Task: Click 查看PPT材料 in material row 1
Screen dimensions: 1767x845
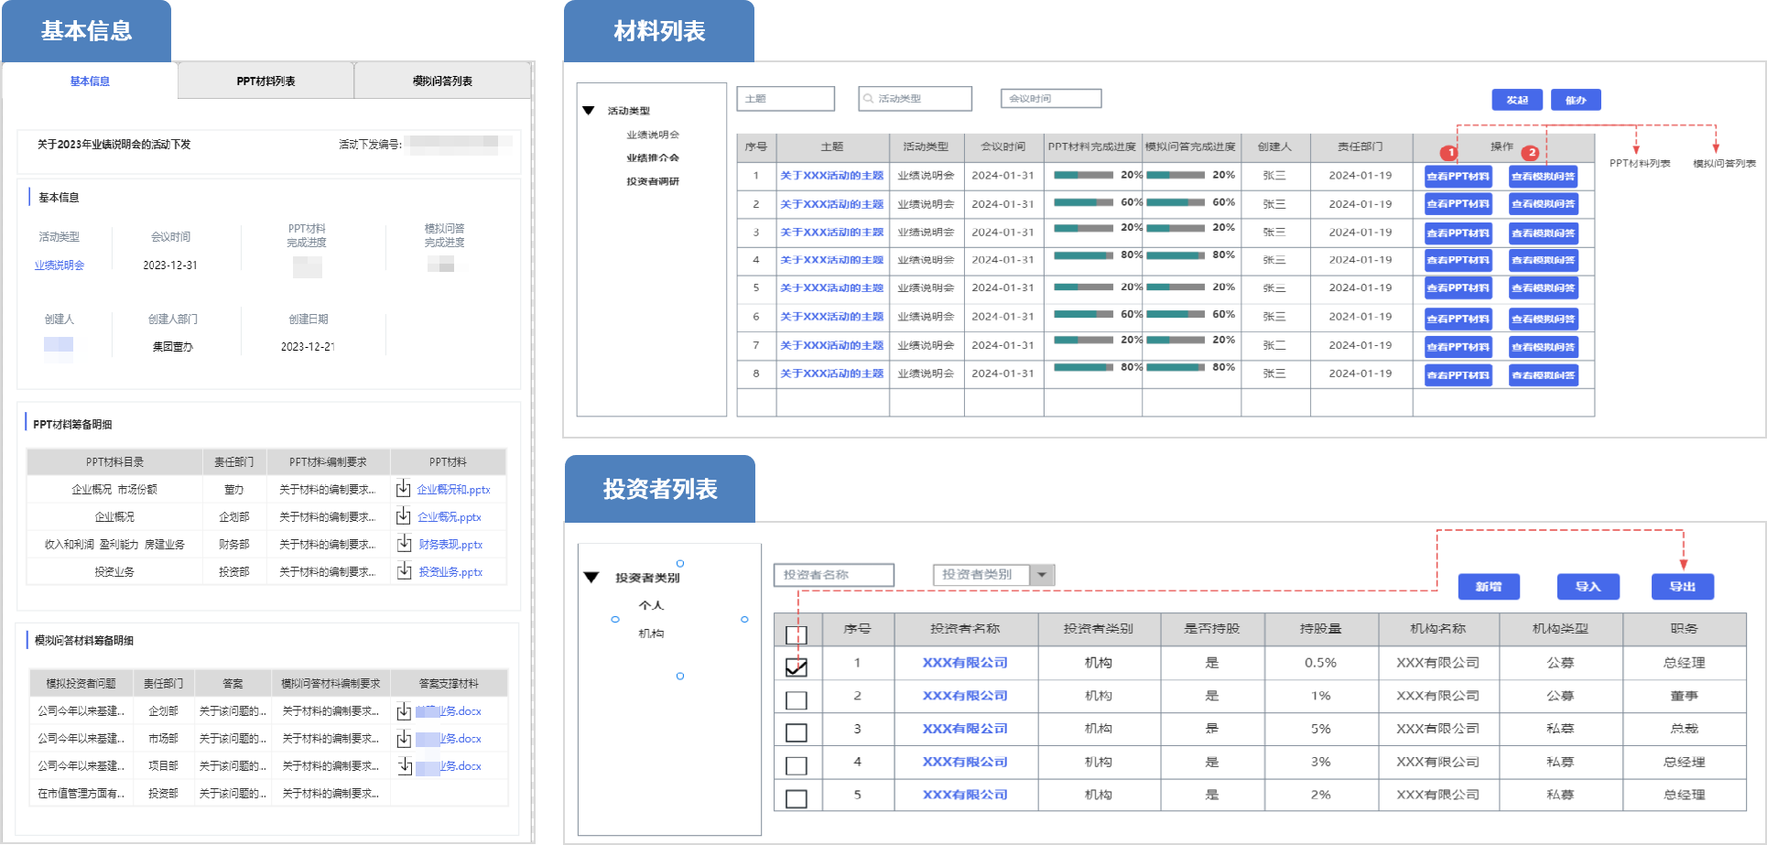Action: pos(1458,177)
